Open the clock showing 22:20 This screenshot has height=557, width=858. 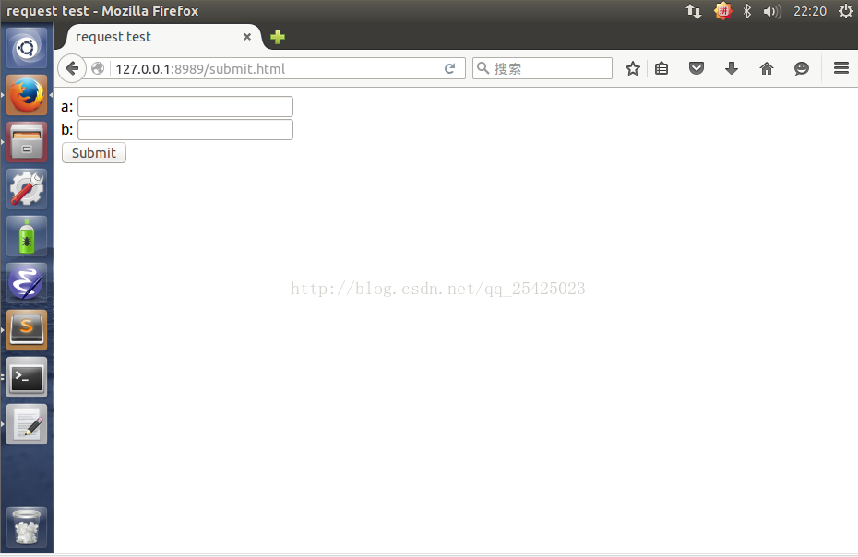click(810, 11)
